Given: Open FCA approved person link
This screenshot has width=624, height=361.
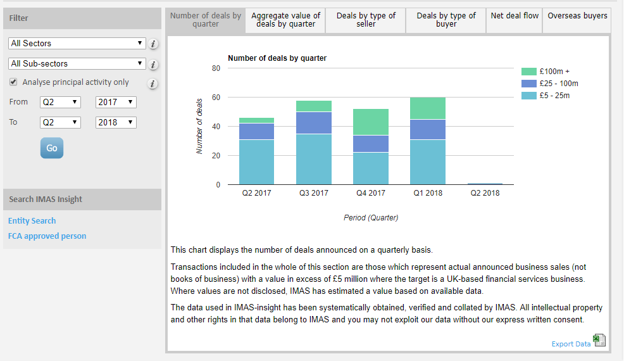Looking at the screenshot, I should coord(47,236).
